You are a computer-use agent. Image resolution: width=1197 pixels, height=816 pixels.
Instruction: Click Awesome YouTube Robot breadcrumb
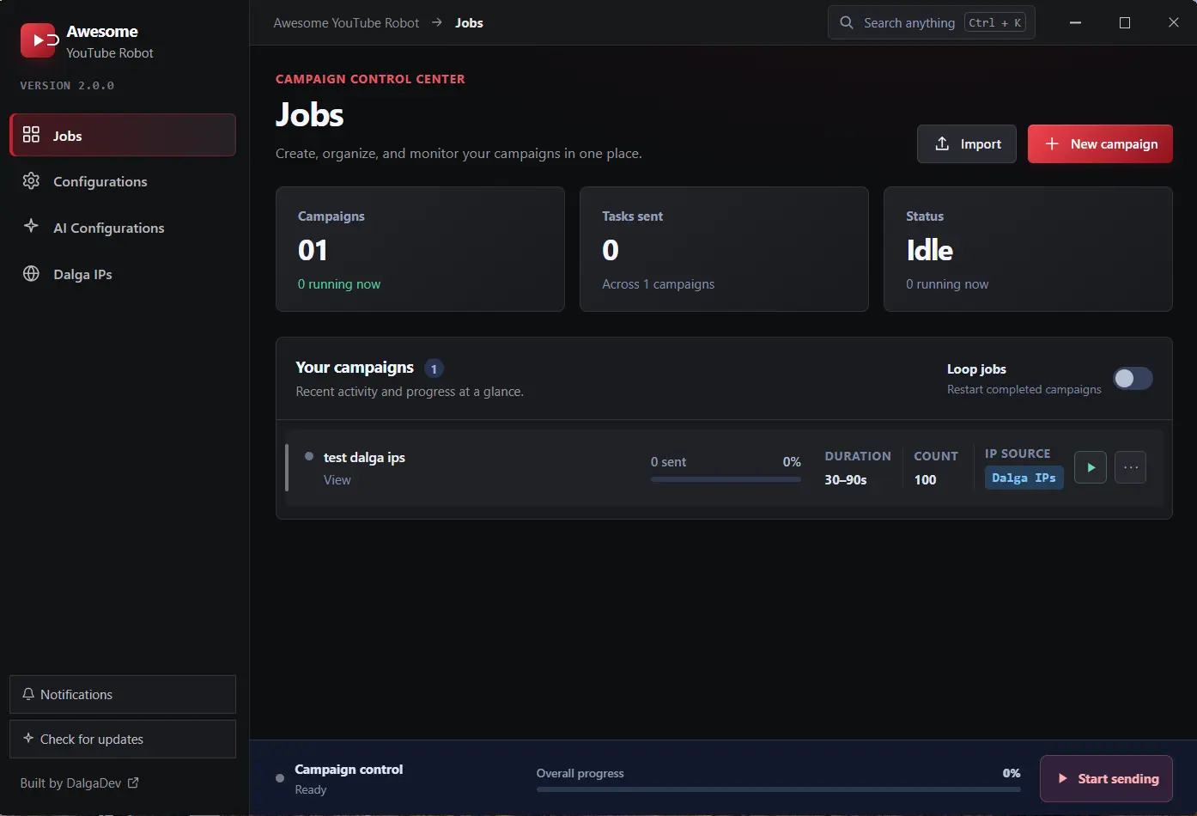click(346, 23)
